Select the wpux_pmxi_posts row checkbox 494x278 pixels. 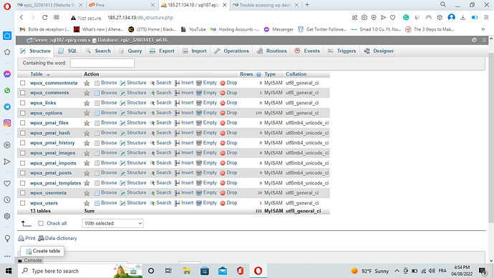tap(23, 173)
